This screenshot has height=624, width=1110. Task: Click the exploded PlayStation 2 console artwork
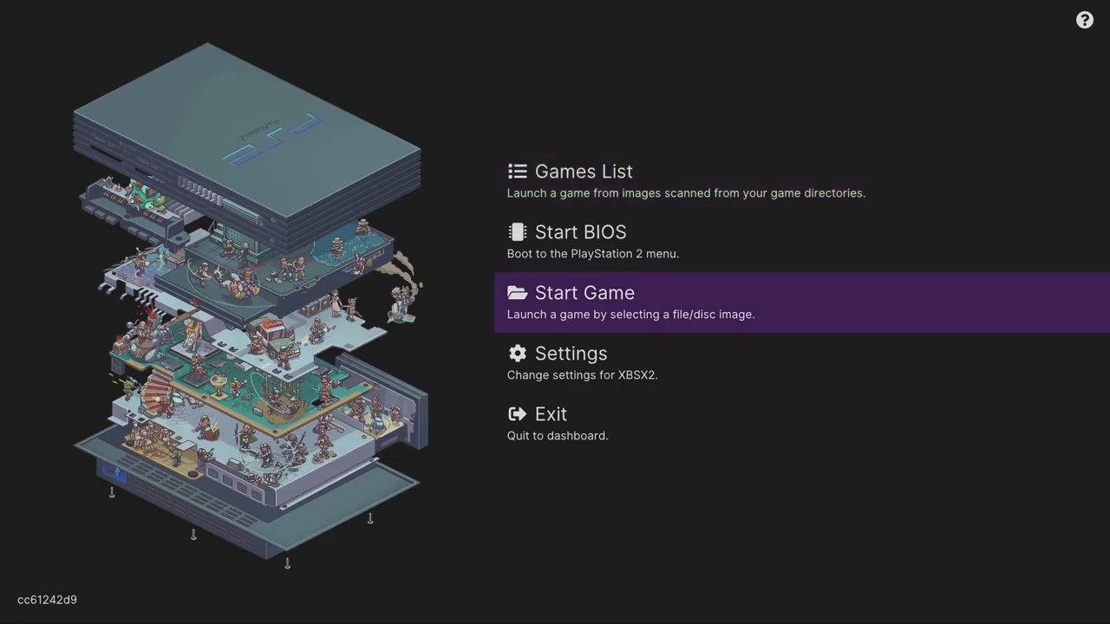pos(251,305)
